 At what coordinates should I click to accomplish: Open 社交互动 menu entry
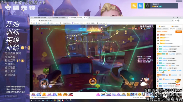pos(10,61)
